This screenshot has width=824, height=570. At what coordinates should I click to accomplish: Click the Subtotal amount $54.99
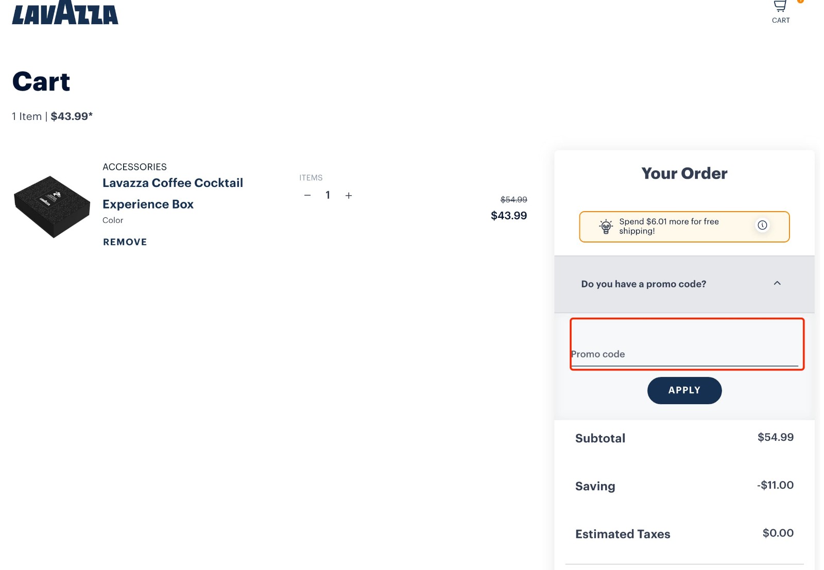(776, 437)
